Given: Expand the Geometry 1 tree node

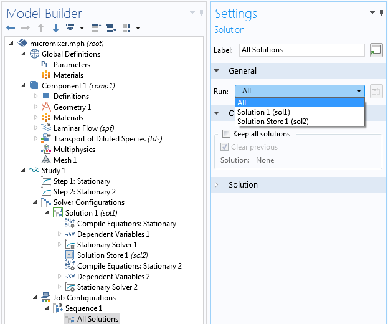Looking at the screenshot, I should [35, 107].
